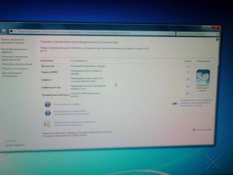Image resolution: width=233 pixels, height=175 pixels.
Task: Open the help icon at top right
Action: coord(218,39)
